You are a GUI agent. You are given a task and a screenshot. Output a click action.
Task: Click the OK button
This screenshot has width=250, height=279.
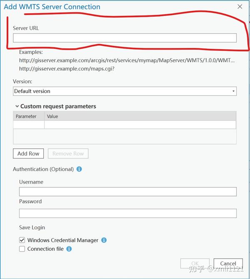[x=195, y=263]
